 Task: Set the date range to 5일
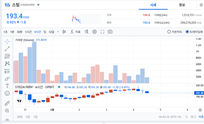coord(28,117)
